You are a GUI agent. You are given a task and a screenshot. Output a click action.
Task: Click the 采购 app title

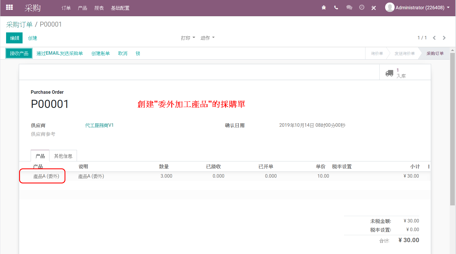click(x=32, y=8)
